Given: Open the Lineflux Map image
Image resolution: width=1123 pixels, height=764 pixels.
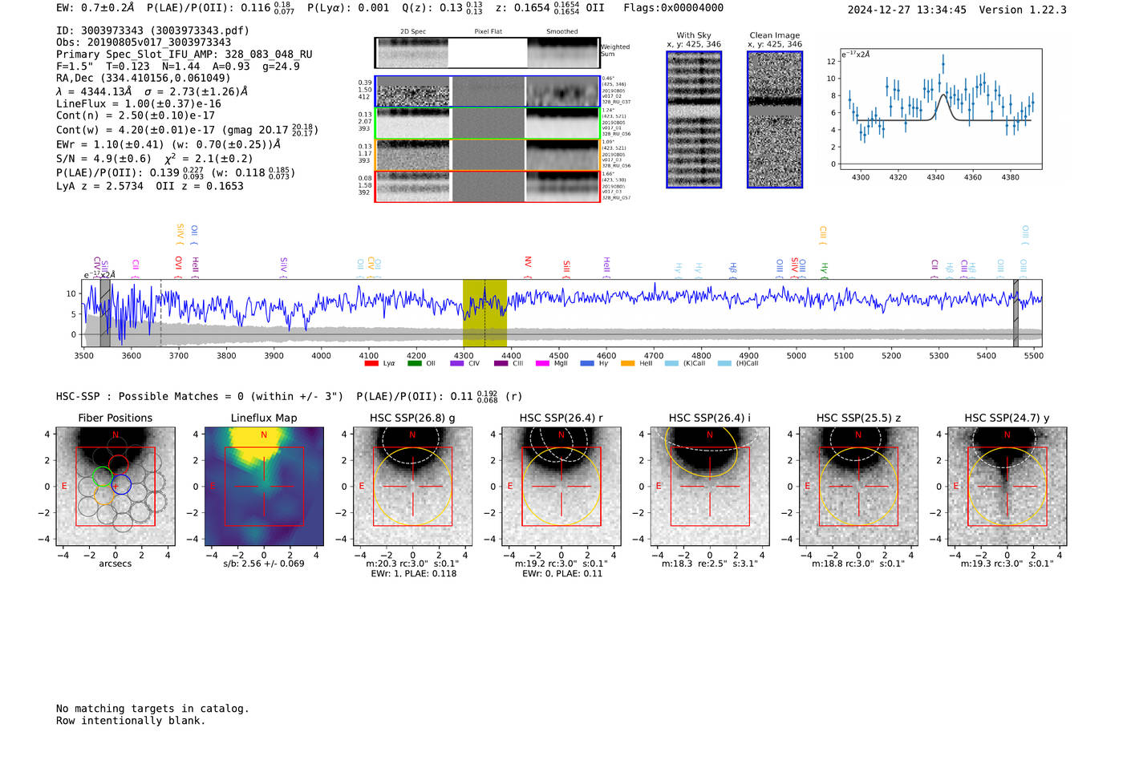Looking at the screenshot, I should pos(264,487).
